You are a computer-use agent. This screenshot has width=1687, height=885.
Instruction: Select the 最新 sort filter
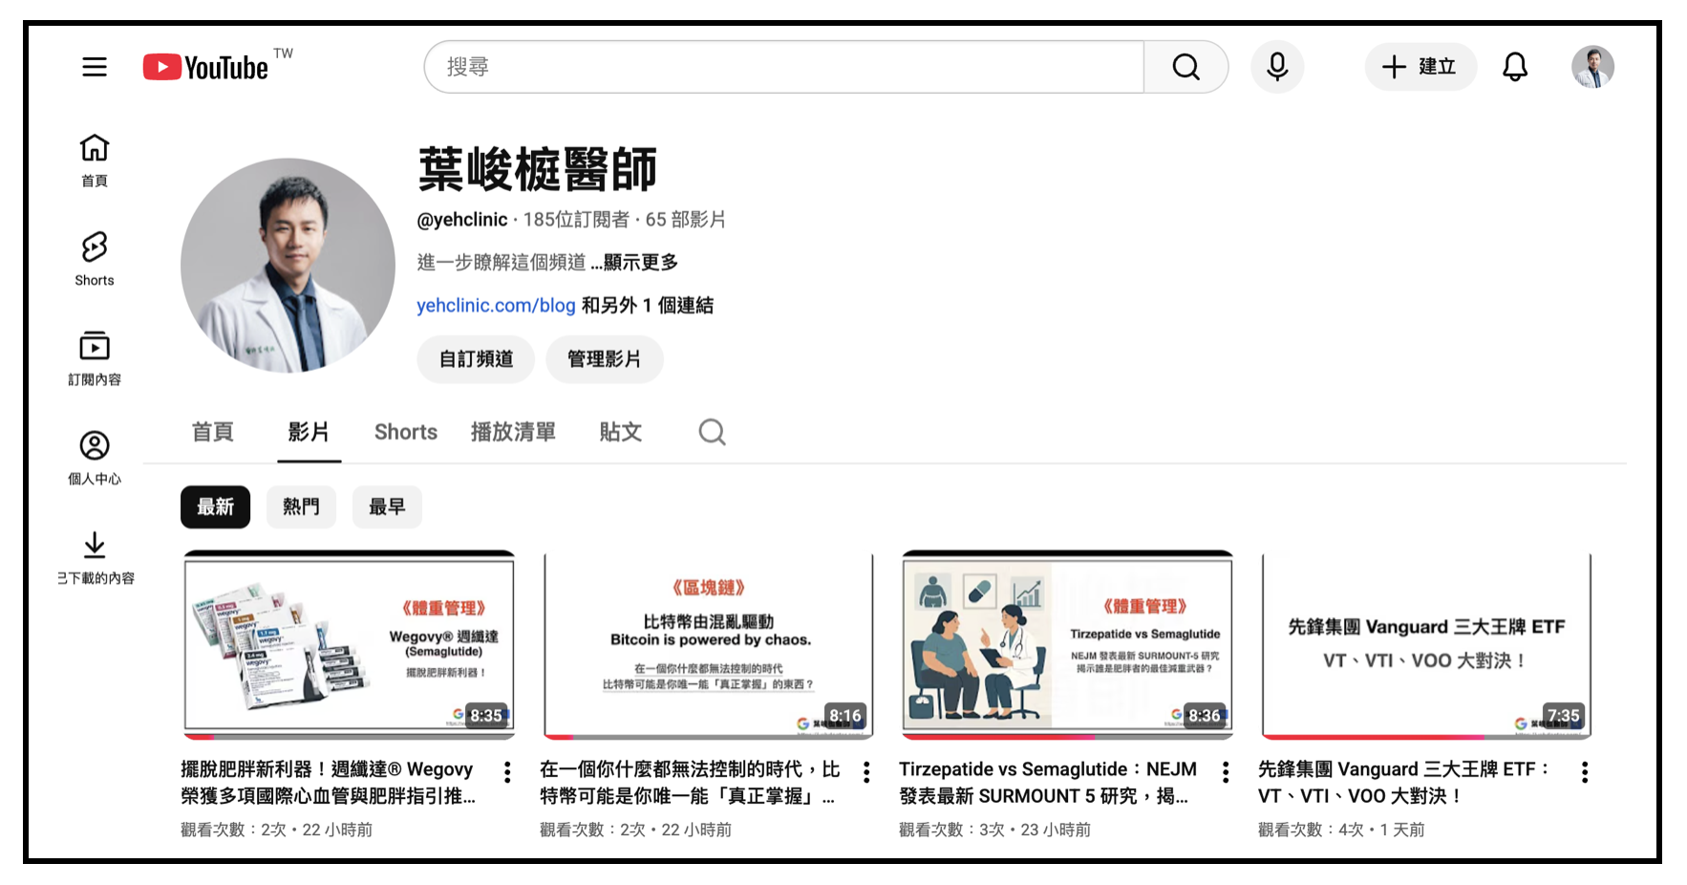(x=215, y=507)
